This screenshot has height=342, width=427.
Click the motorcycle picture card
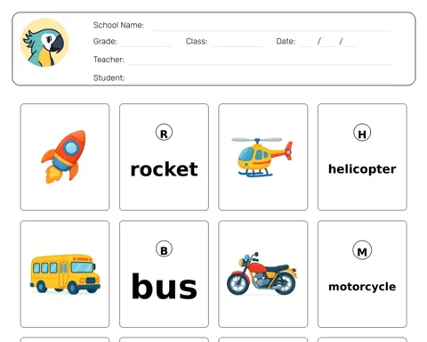tap(263, 274)
